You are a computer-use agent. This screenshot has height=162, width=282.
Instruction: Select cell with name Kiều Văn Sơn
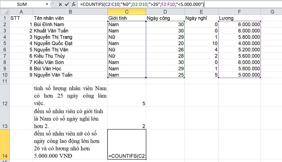tap(70, 62)
